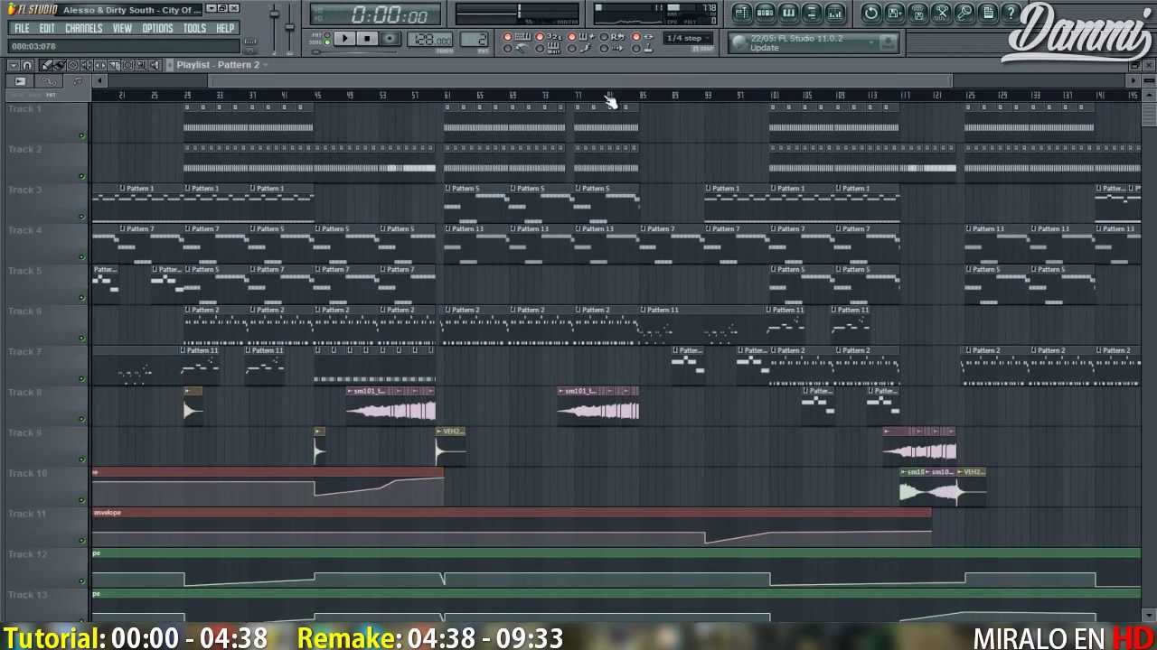The height and width of the screenshot is (650, 1157).
Task: Open the project info page icon
Action: click(988, 13)
